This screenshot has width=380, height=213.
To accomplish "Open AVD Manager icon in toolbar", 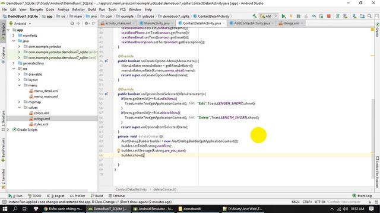I will 346,16.
